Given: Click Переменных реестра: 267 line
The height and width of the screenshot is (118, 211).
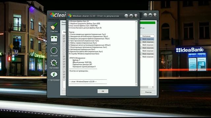Looking at the screenshot, I should [x=82, y=64].
